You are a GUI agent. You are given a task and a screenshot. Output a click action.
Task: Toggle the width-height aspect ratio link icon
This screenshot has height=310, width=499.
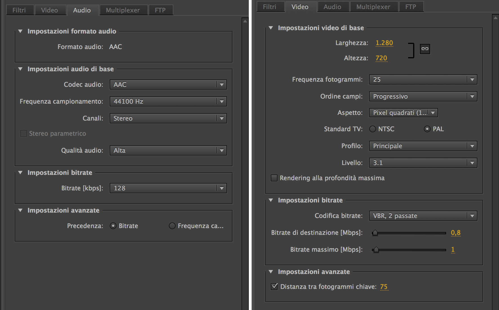(425, 49)
